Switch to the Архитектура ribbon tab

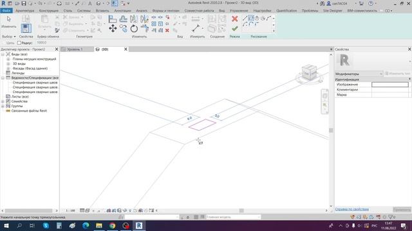[x=24, y=11]
